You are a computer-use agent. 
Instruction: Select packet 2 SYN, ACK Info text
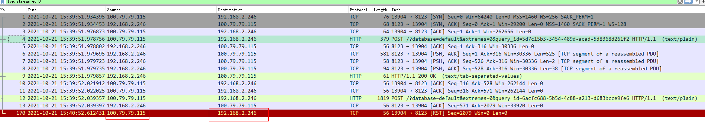coord(508,24)
